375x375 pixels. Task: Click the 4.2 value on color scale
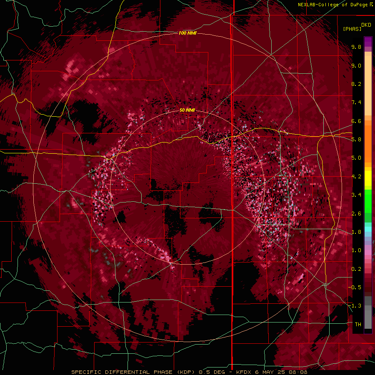356,177
